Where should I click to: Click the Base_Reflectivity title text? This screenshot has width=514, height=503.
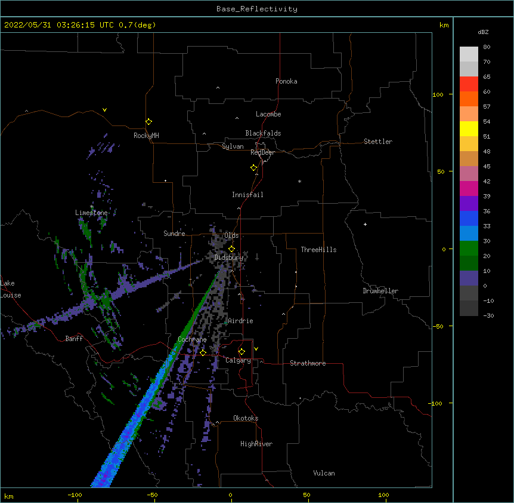pyautogui.click(x=257, y=9)
